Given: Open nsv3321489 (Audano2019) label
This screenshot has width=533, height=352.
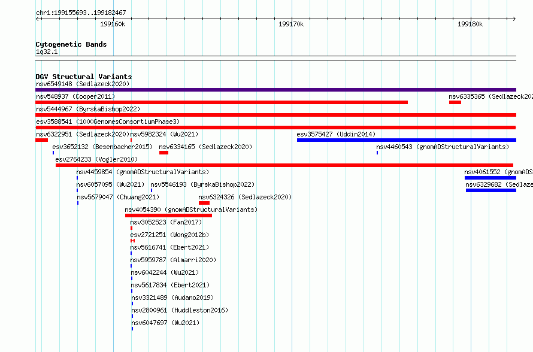Looking at the screenshot, I should [172, 298].
